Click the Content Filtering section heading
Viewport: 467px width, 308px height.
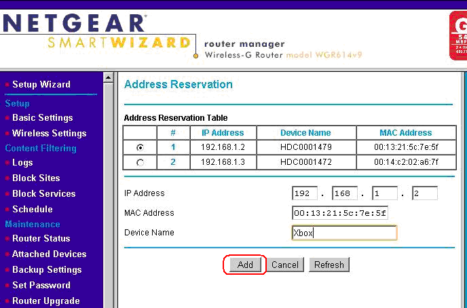coord(41,148)
